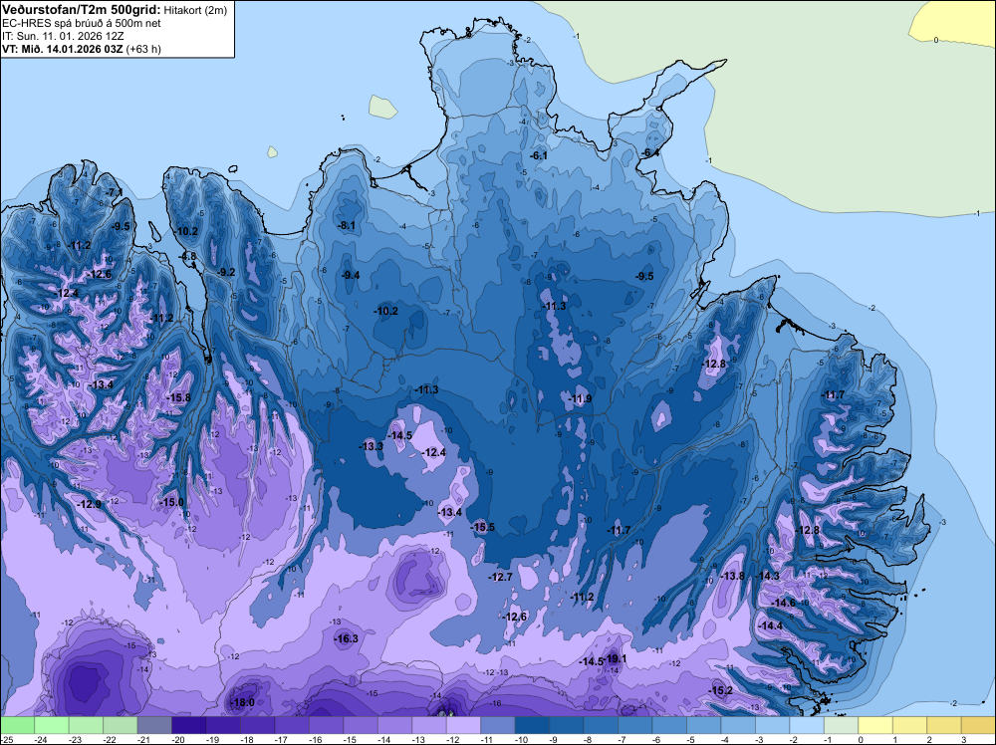This screenshot has height=745, width=996.
Task: Click the -15.8 temperature label
Action: tap(178, 397)
